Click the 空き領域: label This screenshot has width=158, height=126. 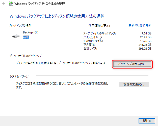pyautogui.click(x=89, y=45)
